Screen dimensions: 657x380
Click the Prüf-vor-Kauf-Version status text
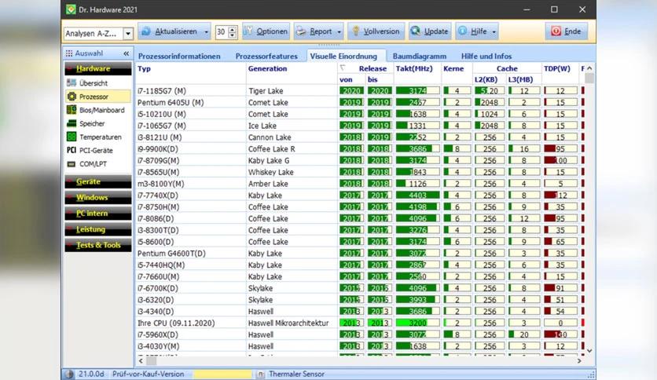point(148,375)
